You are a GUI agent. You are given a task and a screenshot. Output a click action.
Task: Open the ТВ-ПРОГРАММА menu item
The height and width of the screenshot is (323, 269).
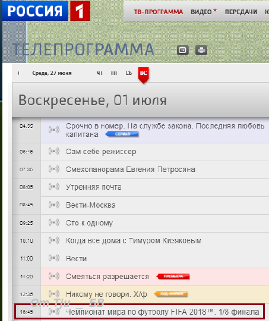(159, 12)
